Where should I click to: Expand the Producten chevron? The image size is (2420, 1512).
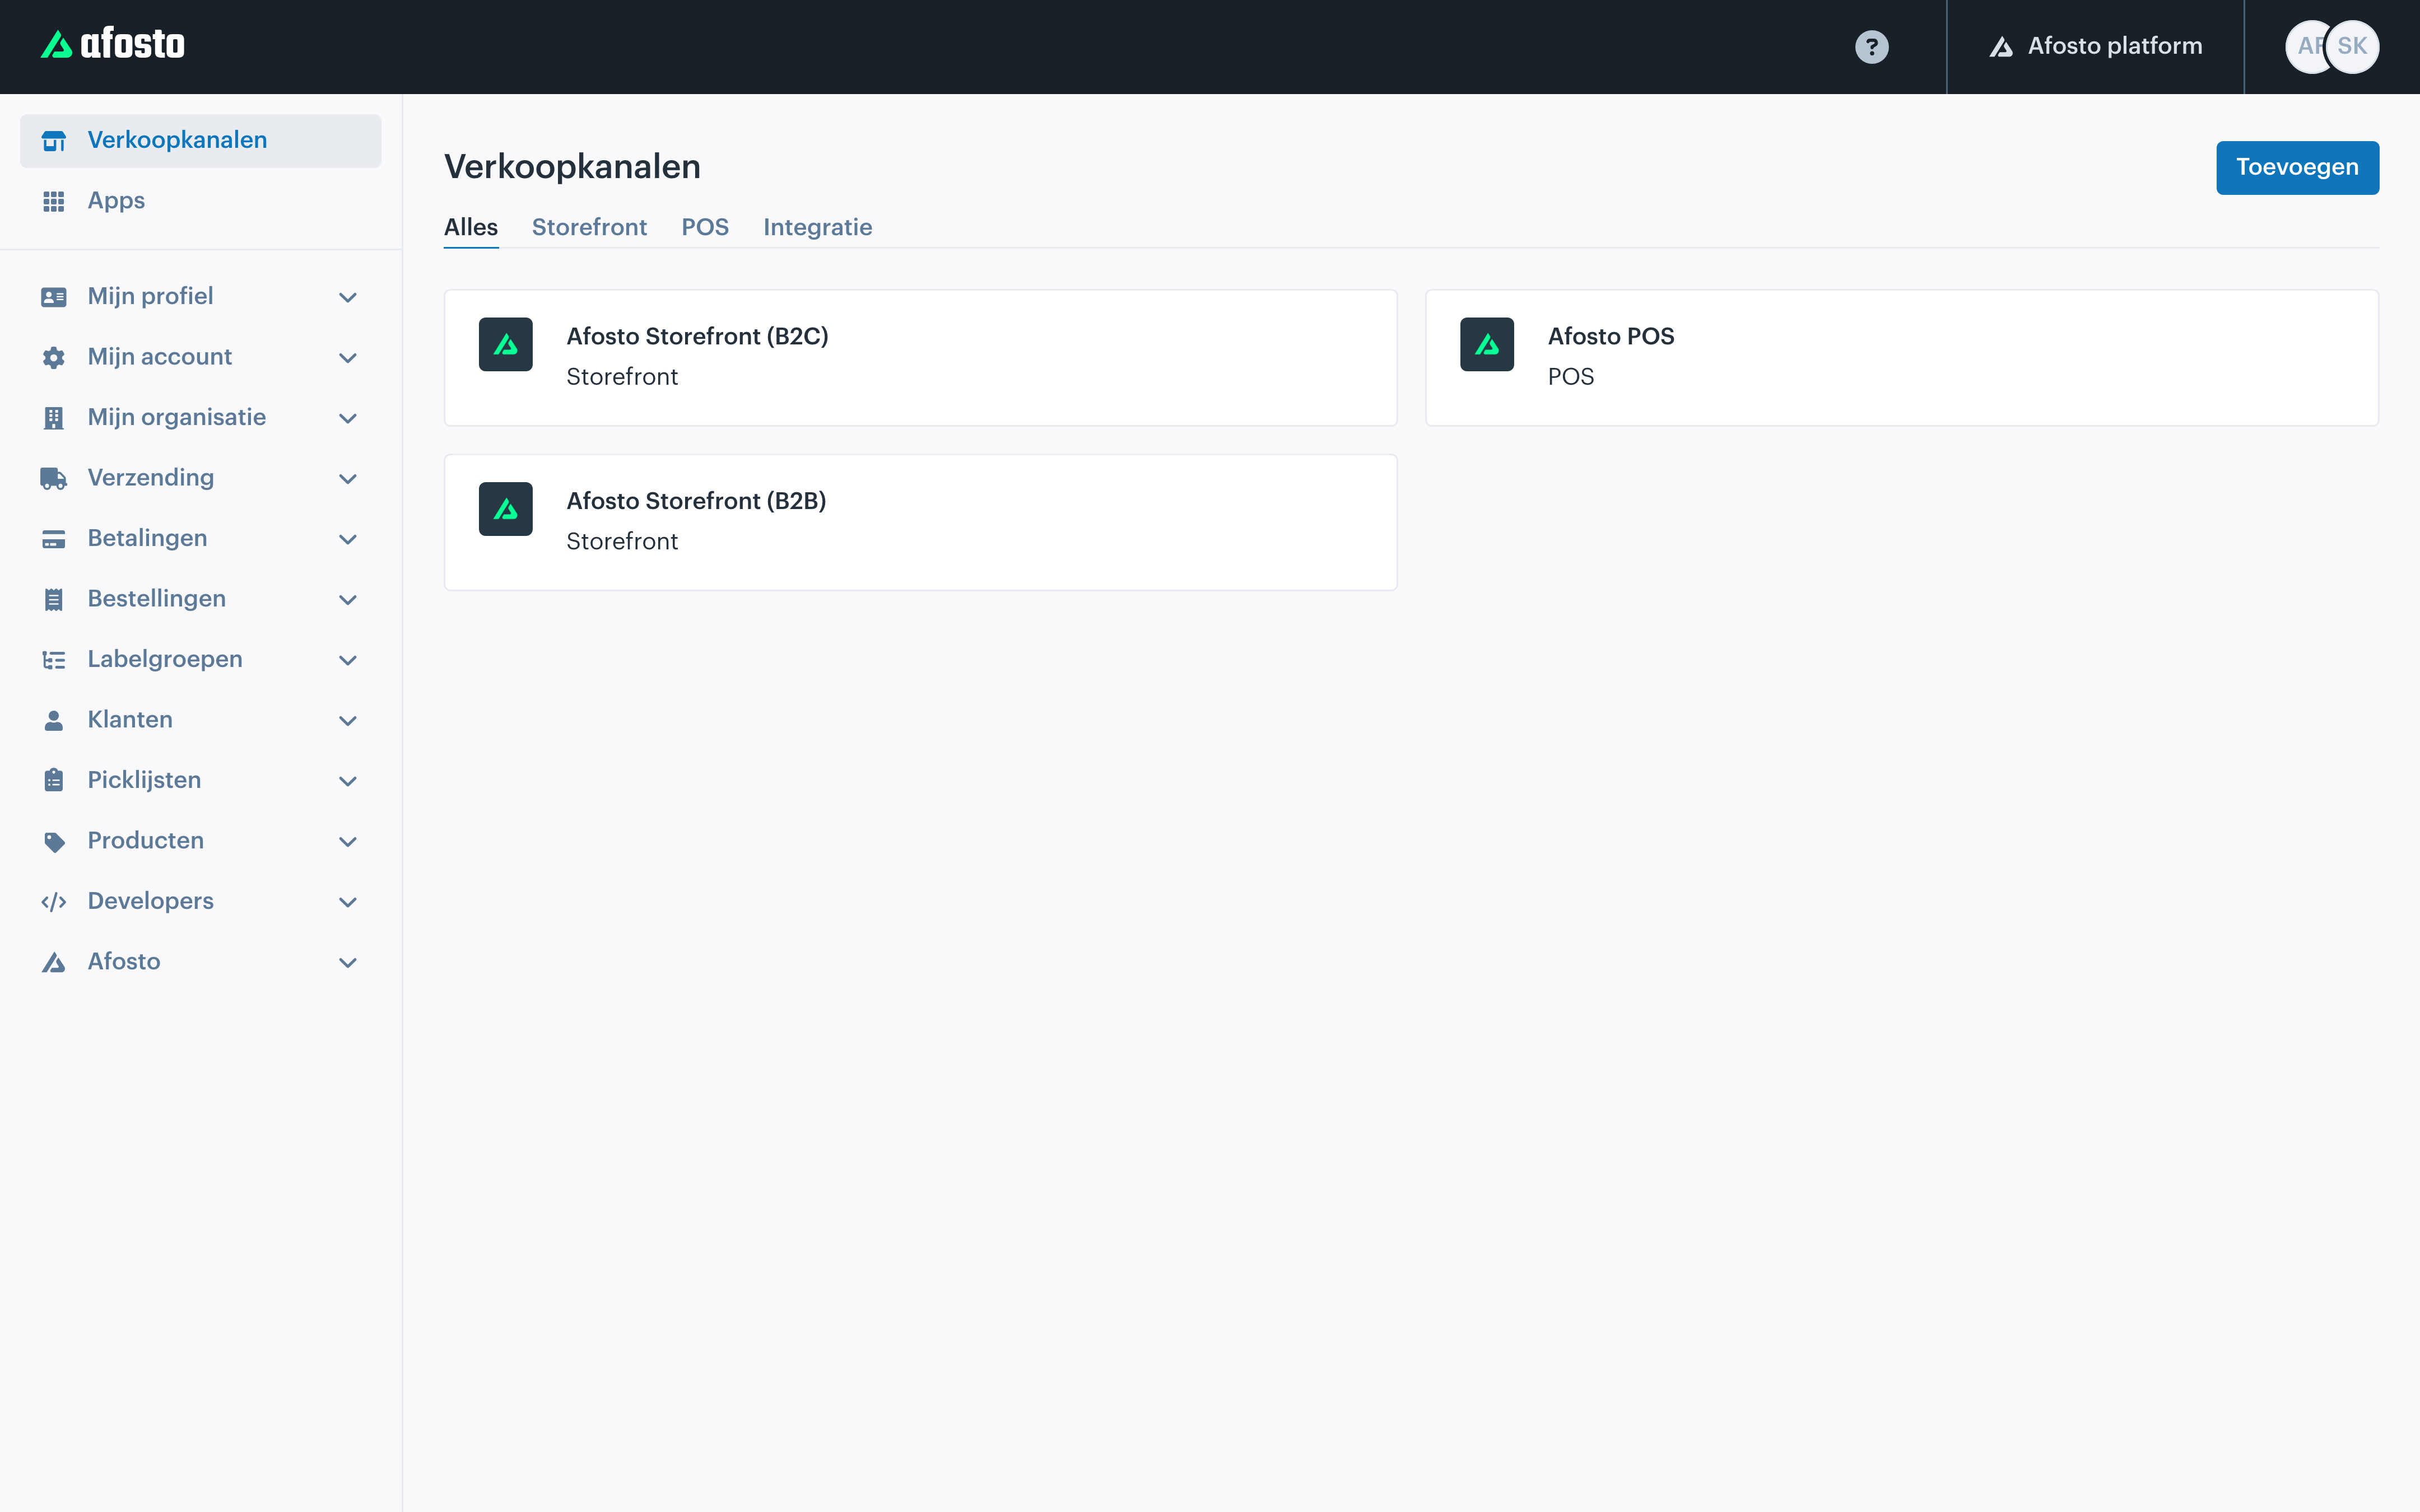[x=348, y=841]
